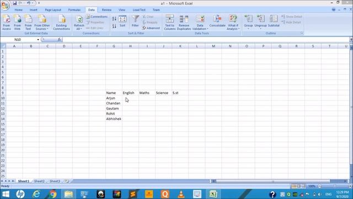
Task: Switch to Normal view in status bar
Action: 294,186
